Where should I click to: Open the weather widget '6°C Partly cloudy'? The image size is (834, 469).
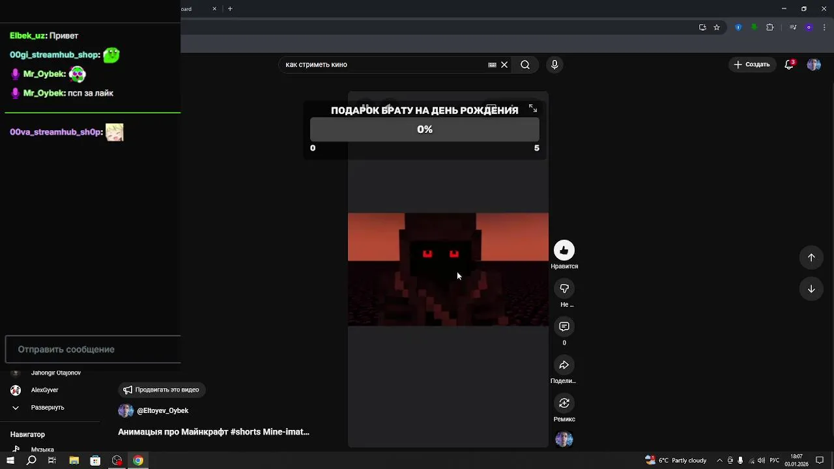tap(676, 461)
